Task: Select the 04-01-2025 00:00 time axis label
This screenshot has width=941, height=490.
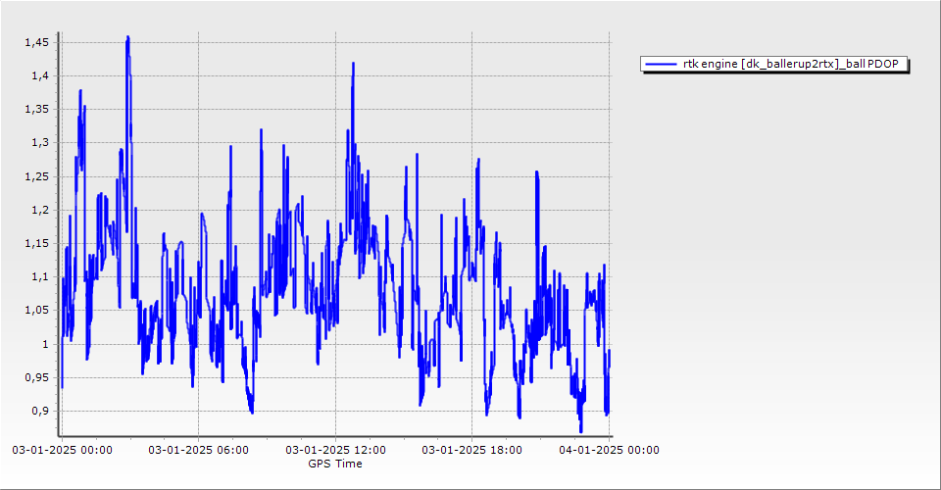Action: [609, 451]
